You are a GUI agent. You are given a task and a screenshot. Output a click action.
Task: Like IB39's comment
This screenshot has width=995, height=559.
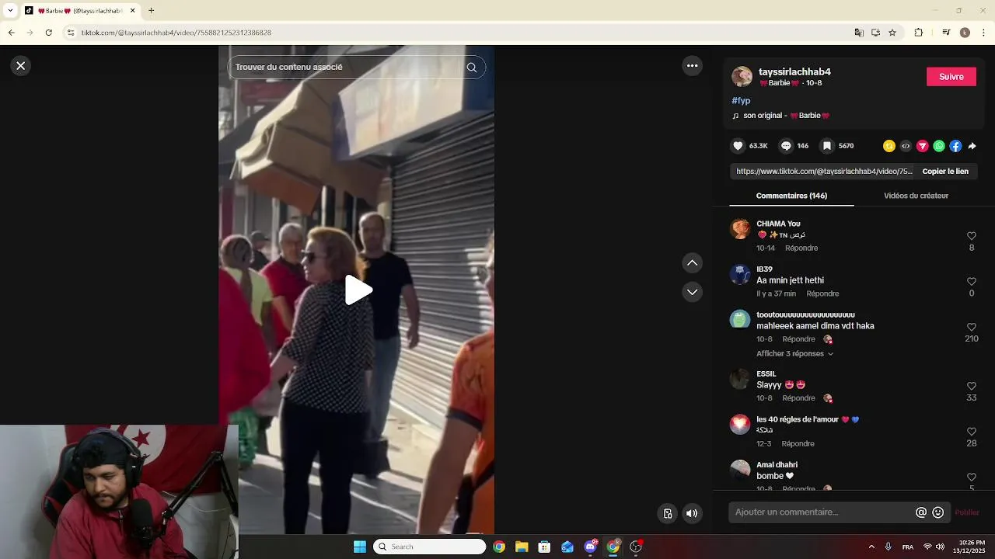pos(972,282)
